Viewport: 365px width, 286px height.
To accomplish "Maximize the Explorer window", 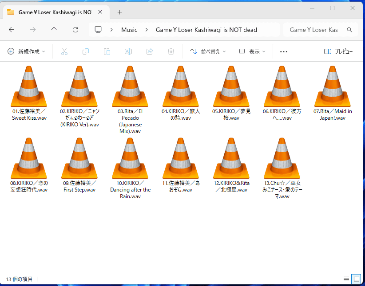I will click(x=332, y=8).
